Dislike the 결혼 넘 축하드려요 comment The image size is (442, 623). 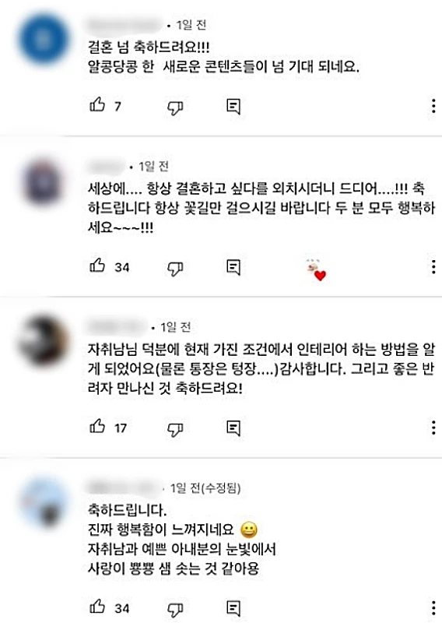[x=175, y=107]
